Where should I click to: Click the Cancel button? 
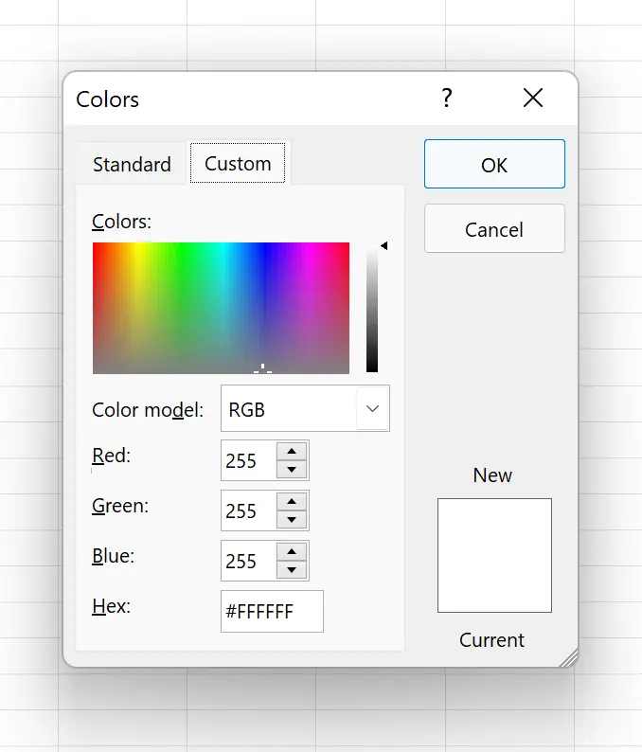494,228
